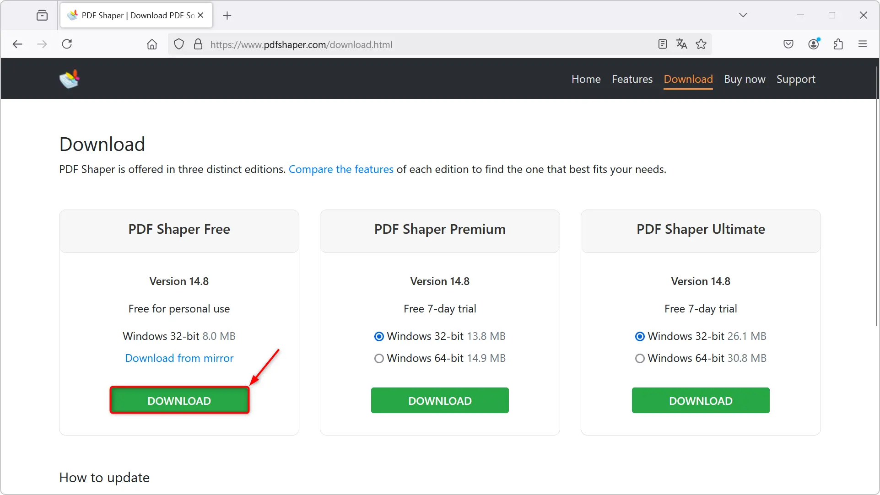Translate this page
This screenshot has width=880, height=495.
coord(682,44)
